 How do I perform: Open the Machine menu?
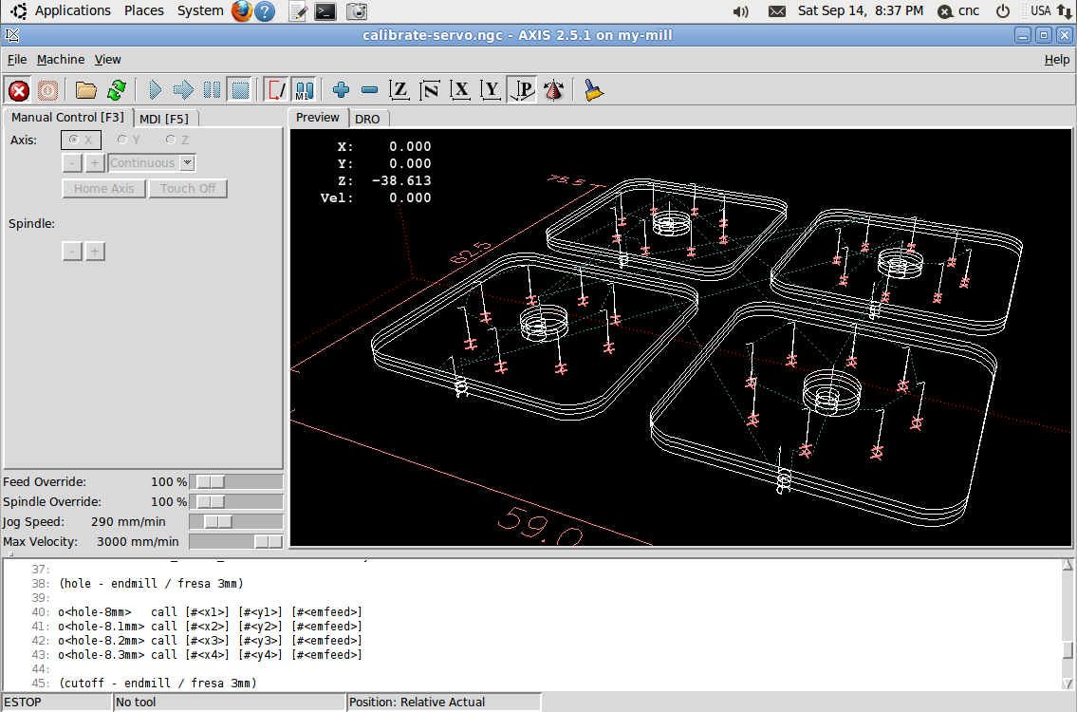[61, 59]
